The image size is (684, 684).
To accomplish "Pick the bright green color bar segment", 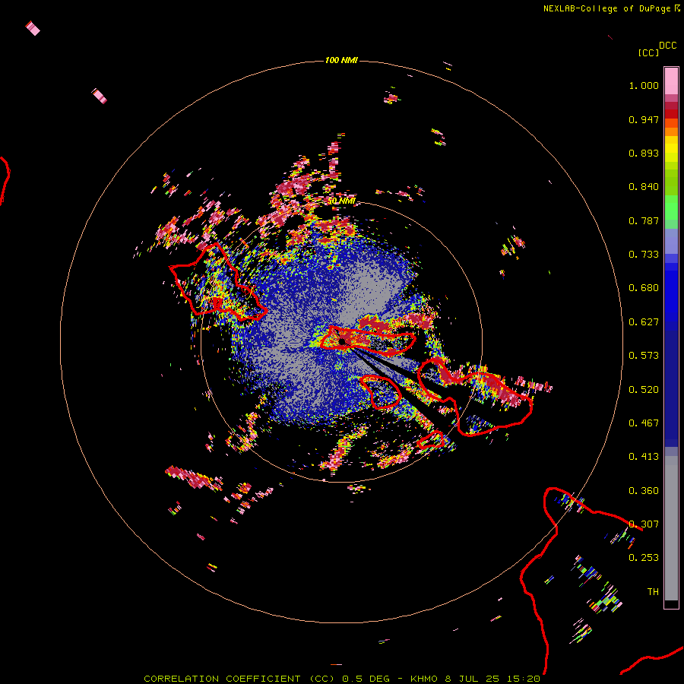I will coord(671,207).
